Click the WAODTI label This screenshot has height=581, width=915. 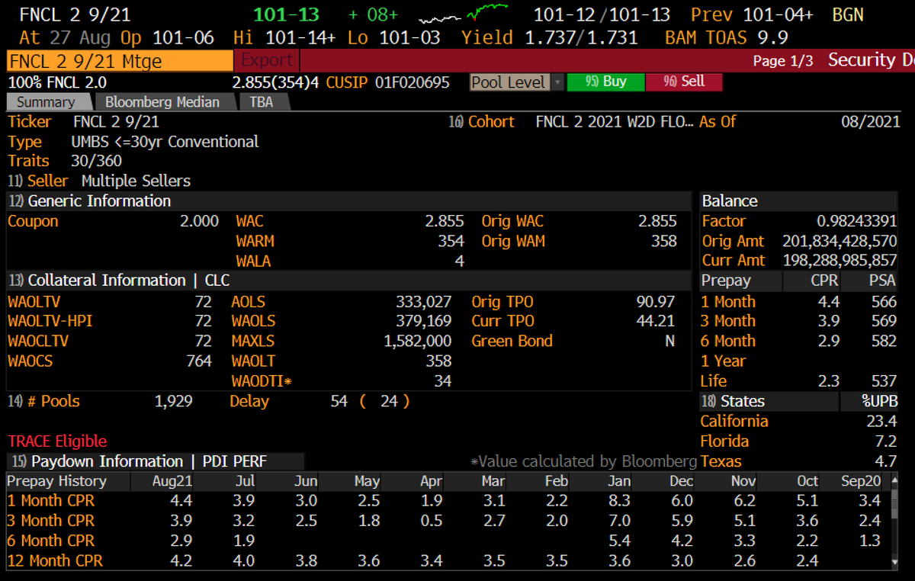coord(262,380)
